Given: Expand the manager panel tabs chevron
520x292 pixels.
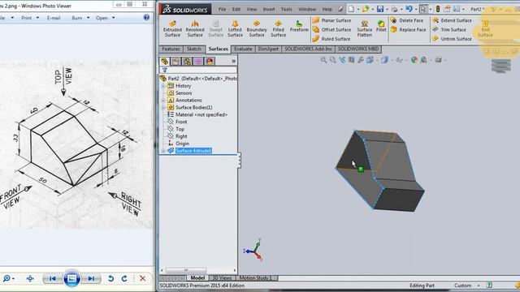Looking at the screenshot, I should coord(233,62).
